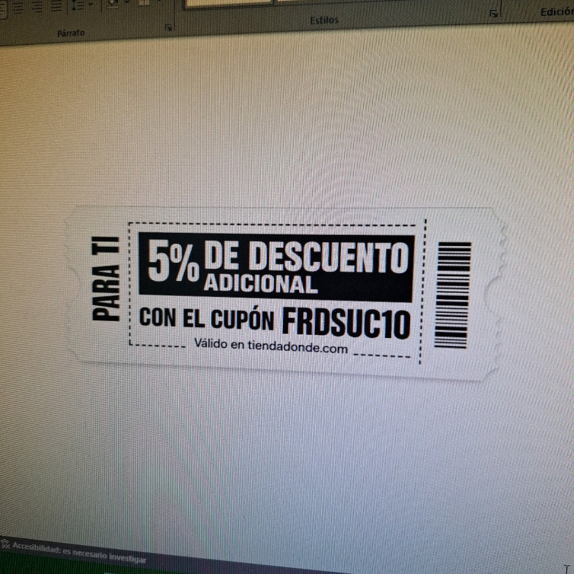
Task: Click the line spacing icon
Action: click(x=78, y=6)
